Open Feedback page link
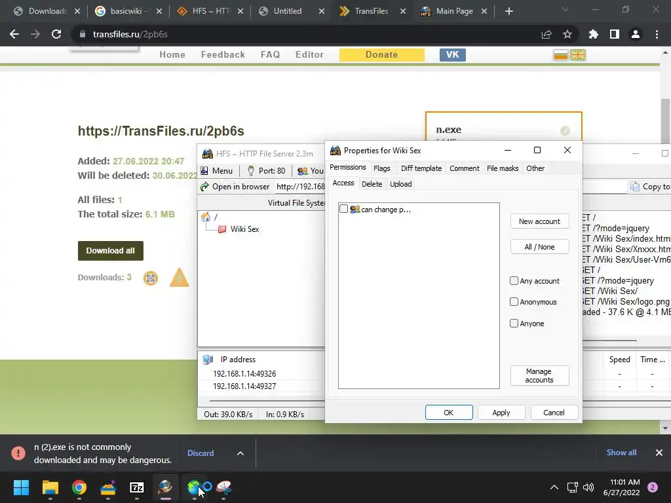Viewport: 671px width, 503px height. pos(223,55)
